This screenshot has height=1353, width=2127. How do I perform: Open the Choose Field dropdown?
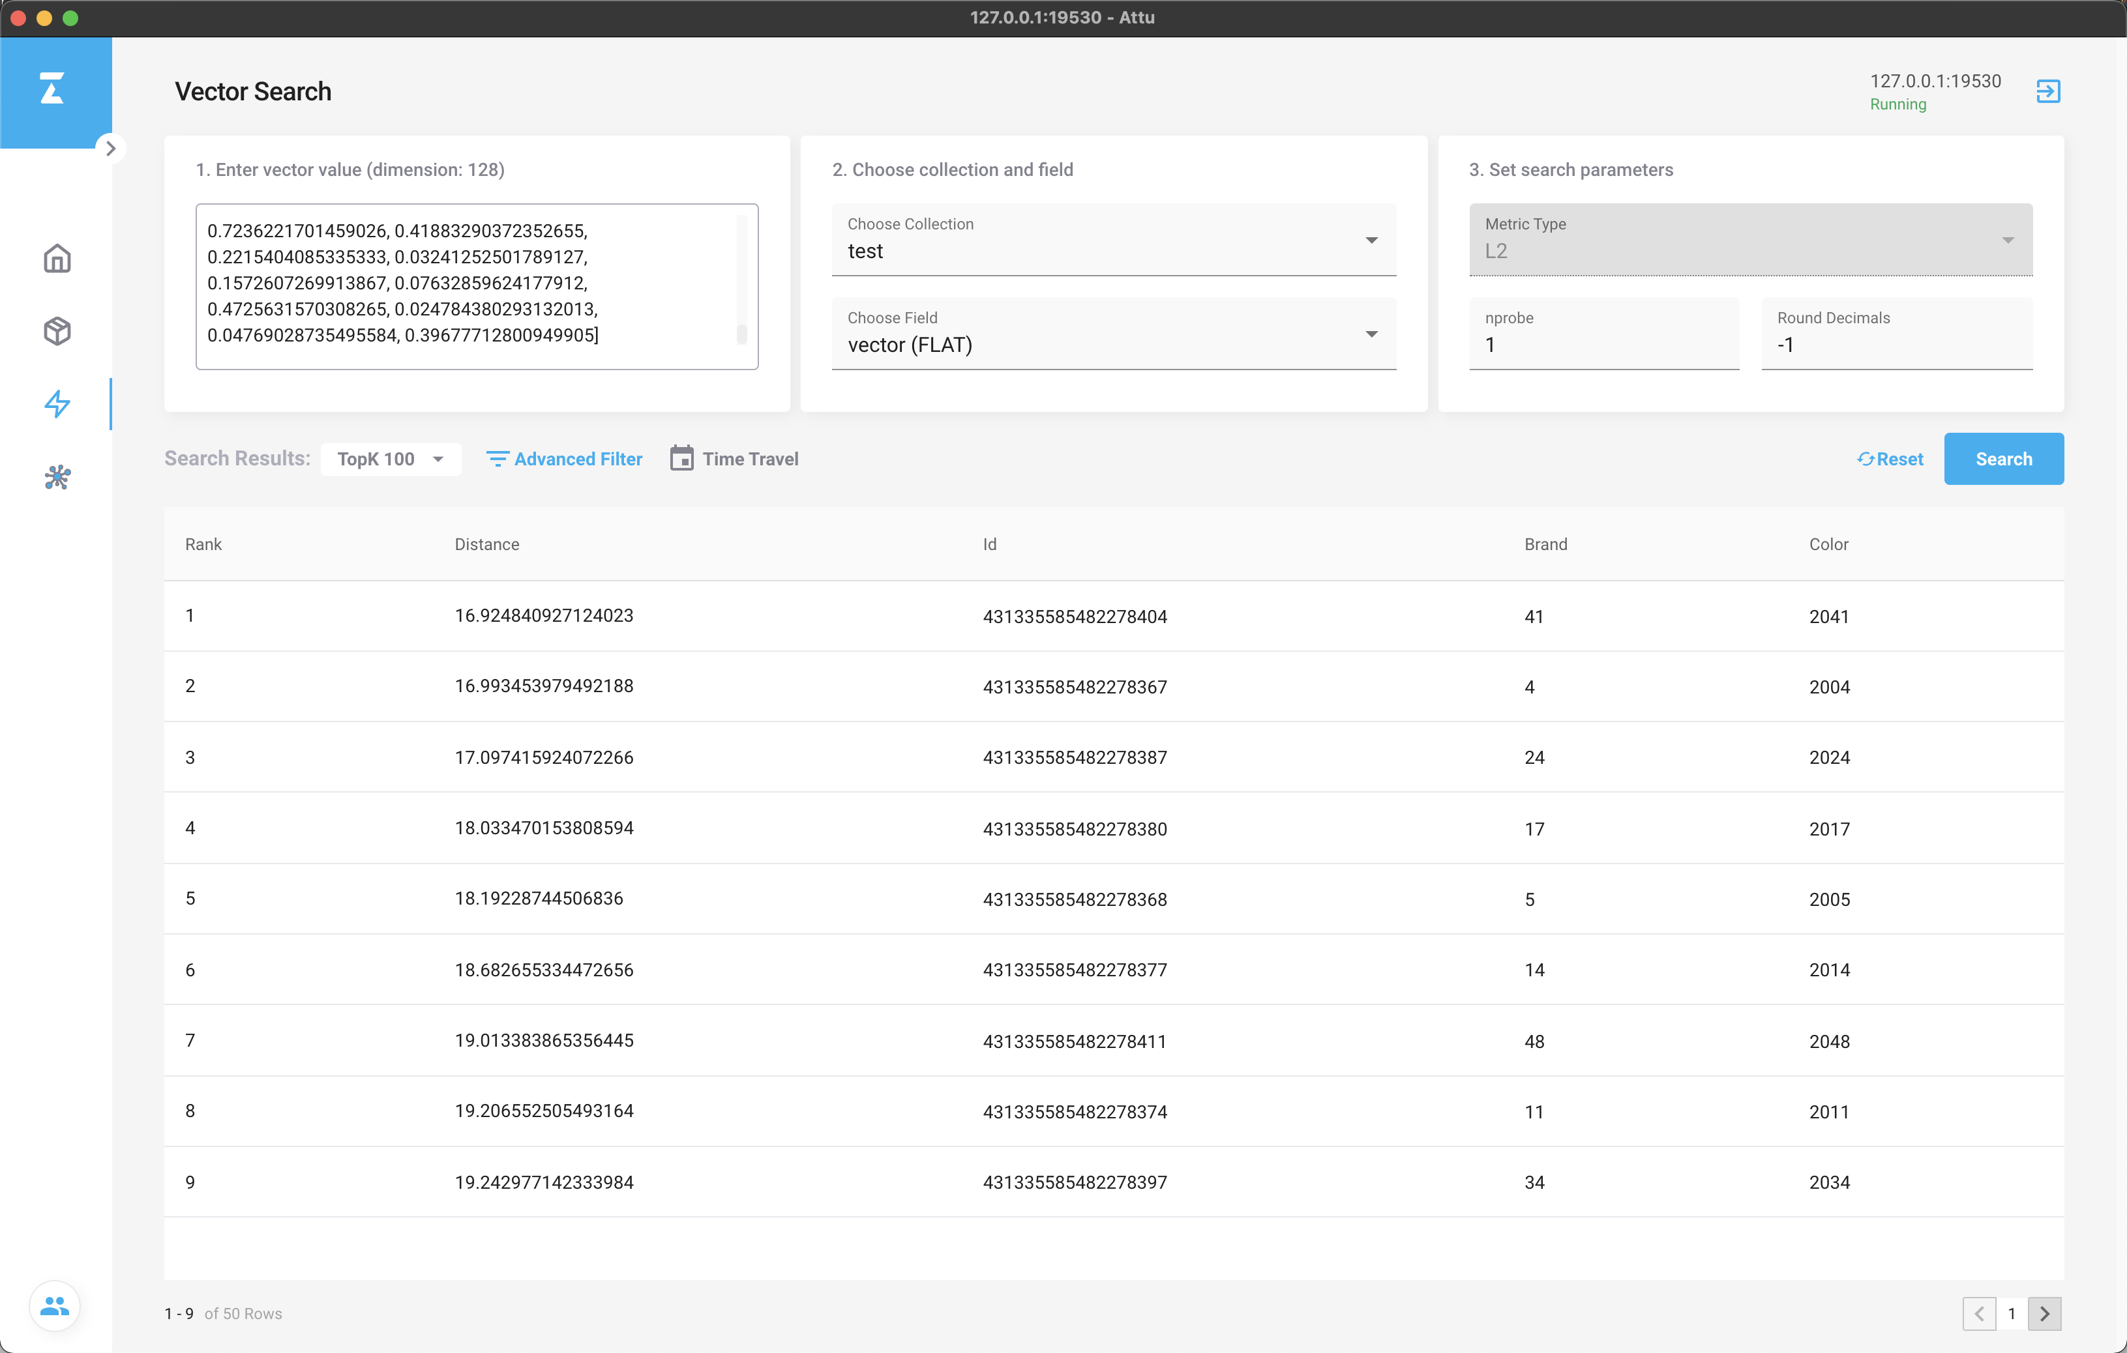pyautogui.click(x=1113, y=334)
